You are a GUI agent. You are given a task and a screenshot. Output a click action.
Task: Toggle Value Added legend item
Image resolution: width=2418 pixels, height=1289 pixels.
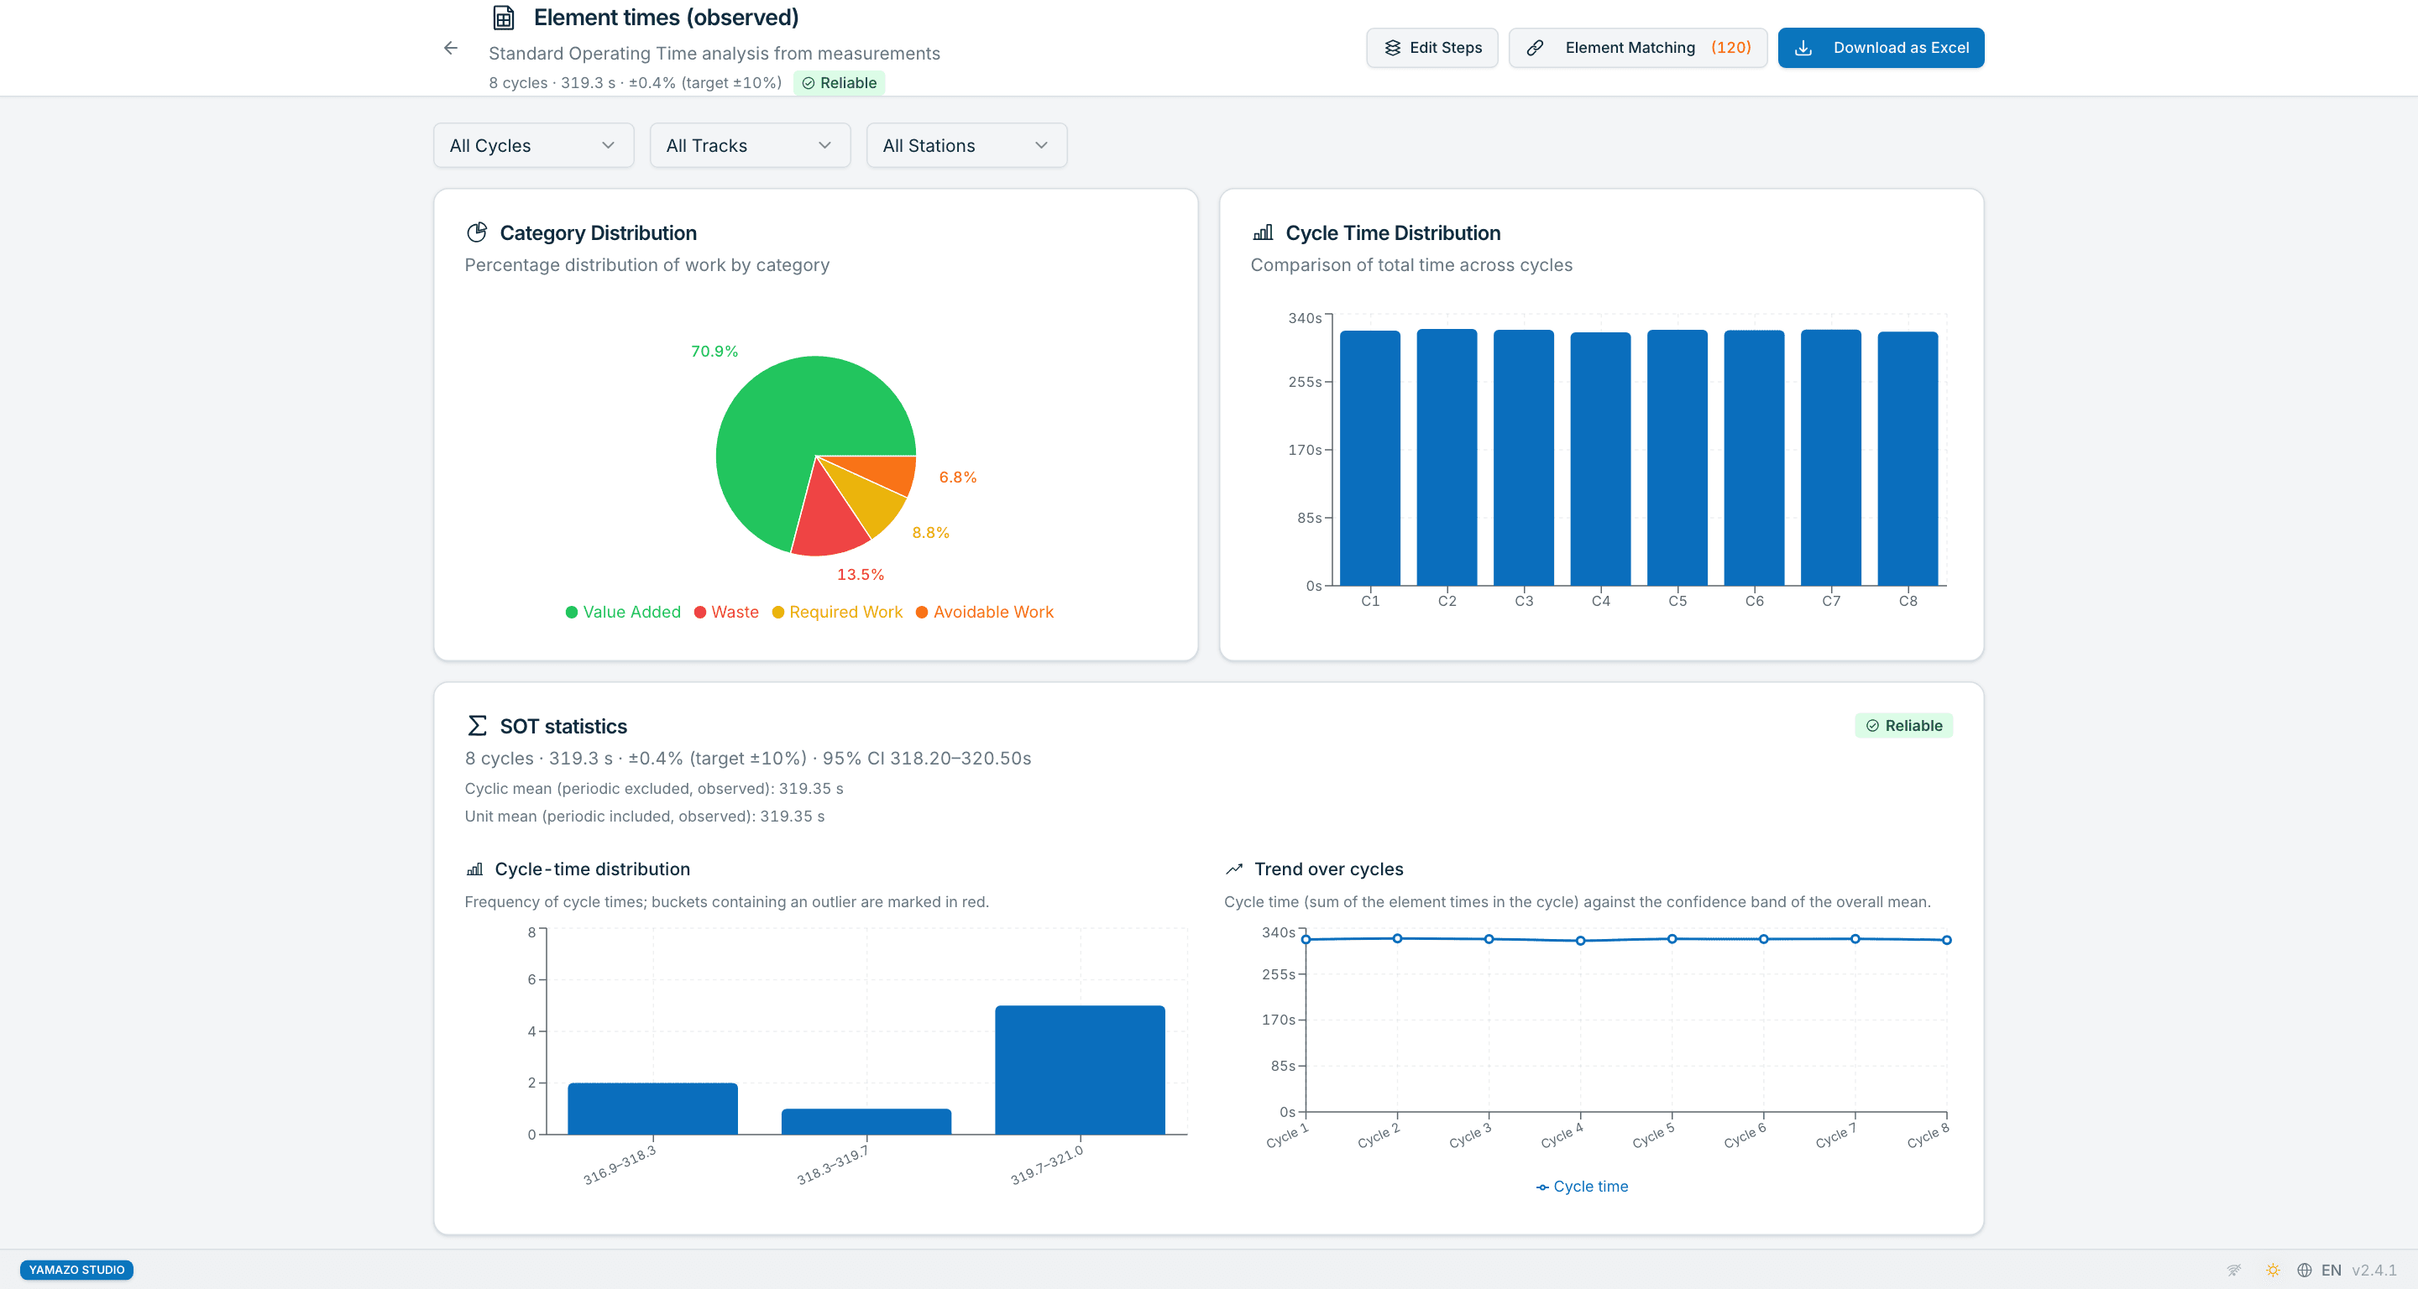tap(623, 612)
